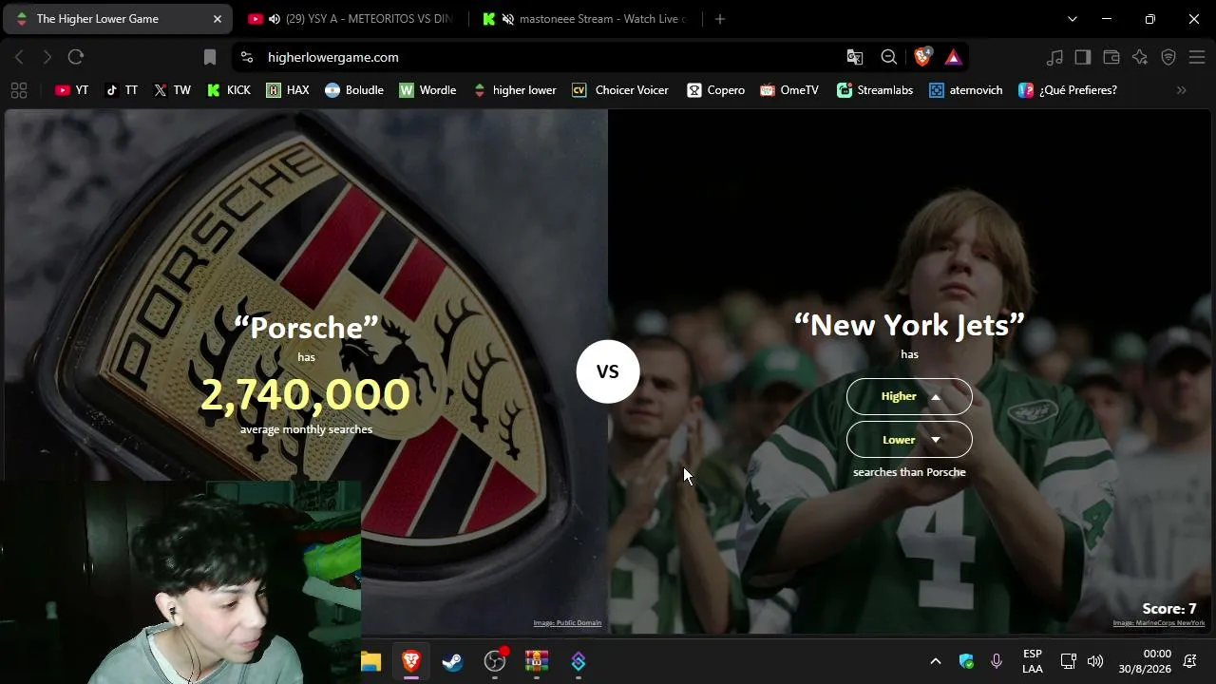Click the Score: 7 text

click(1169, 609)
